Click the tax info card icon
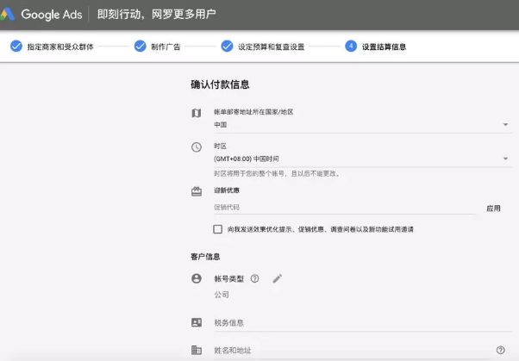Screen dimensions: 519x361 click(x=196, y=322)
